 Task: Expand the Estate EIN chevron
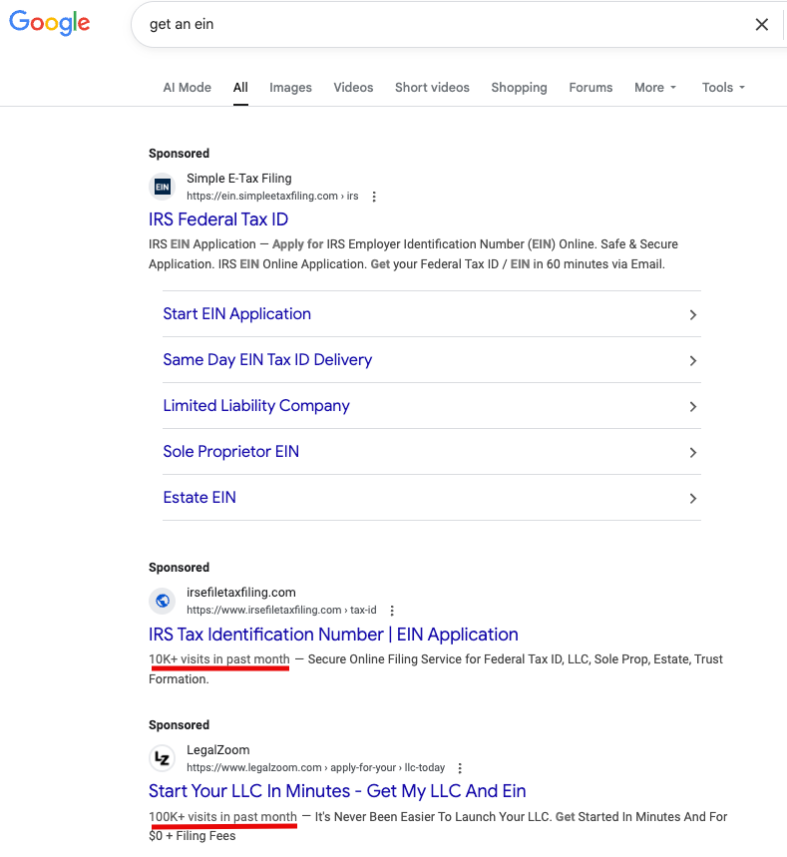pos(693,499)
